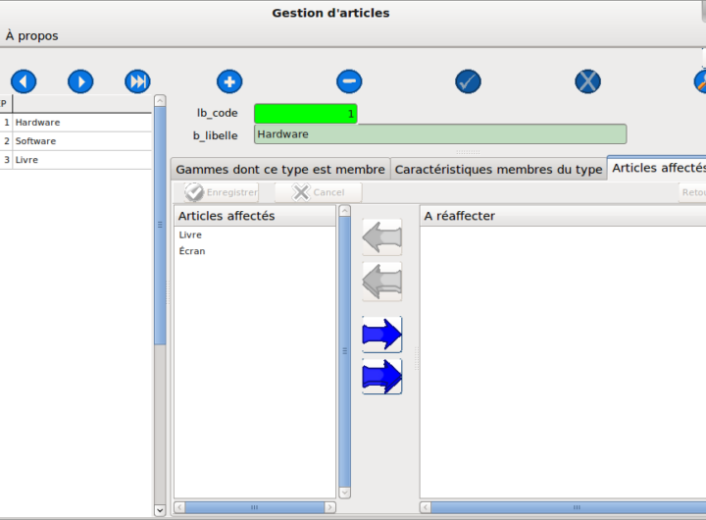Add a new record with plus icon
The height and width of the screenshot is (520, 706).
pos(229,81)
